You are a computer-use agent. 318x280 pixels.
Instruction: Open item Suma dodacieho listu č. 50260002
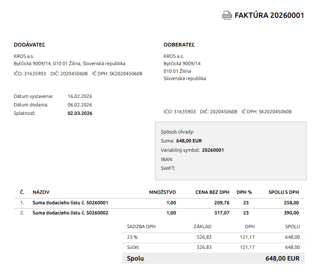pos(70,213)
